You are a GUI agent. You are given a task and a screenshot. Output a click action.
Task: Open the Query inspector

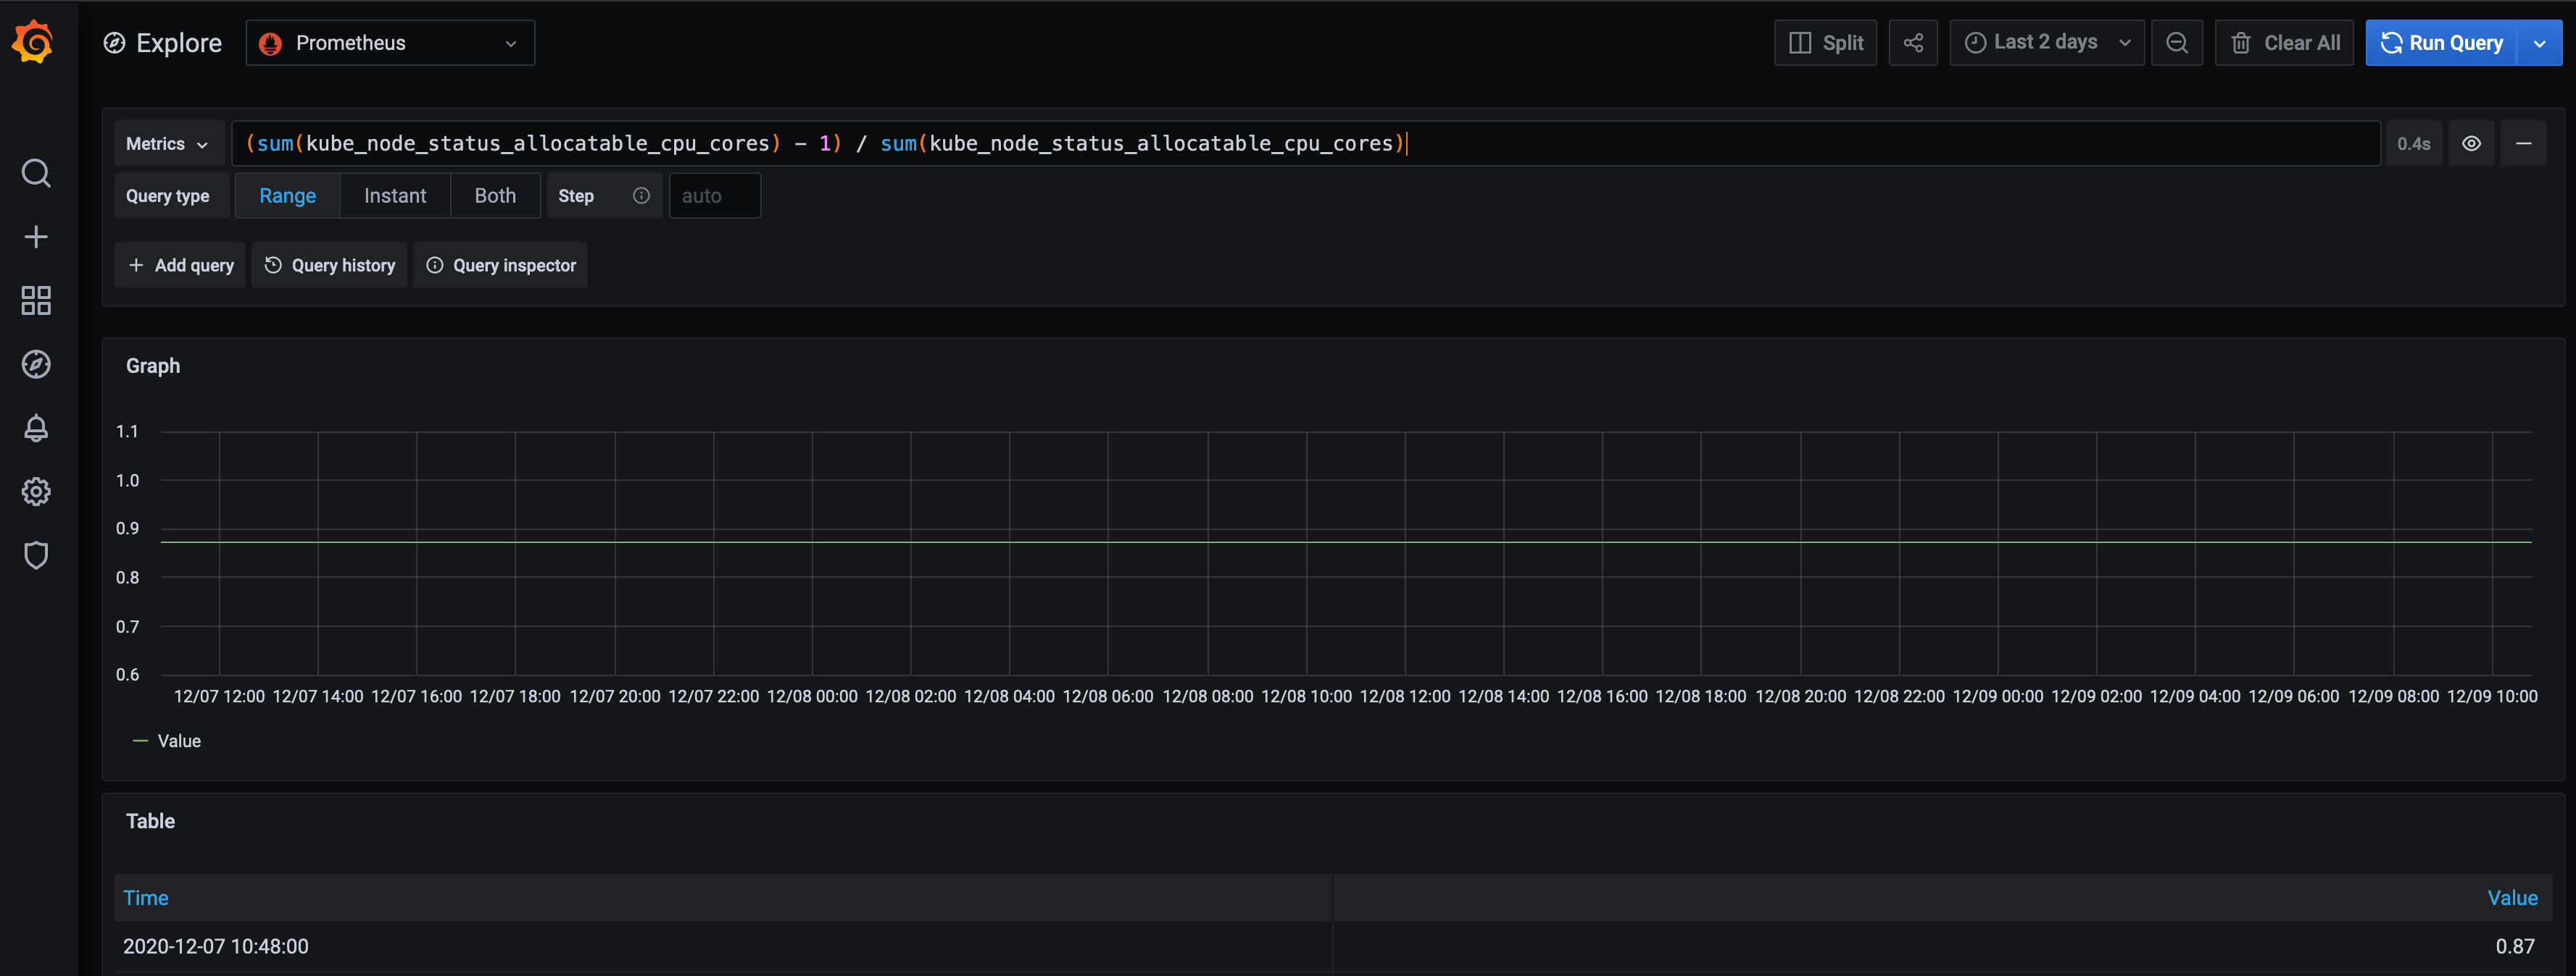pyautogui.click(x=500, y=265)
